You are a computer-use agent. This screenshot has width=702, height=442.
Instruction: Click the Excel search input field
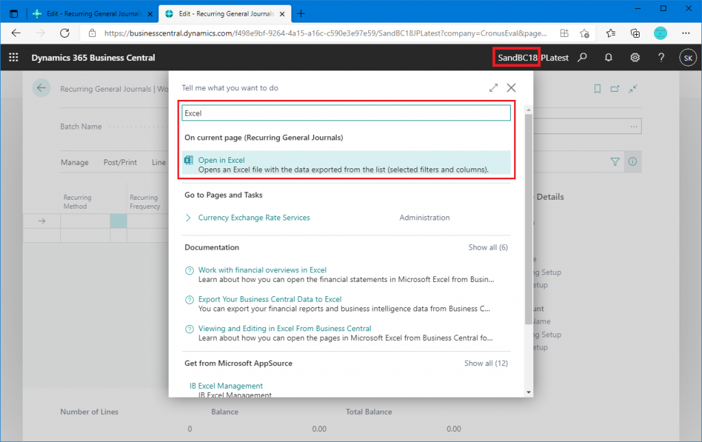346,113
